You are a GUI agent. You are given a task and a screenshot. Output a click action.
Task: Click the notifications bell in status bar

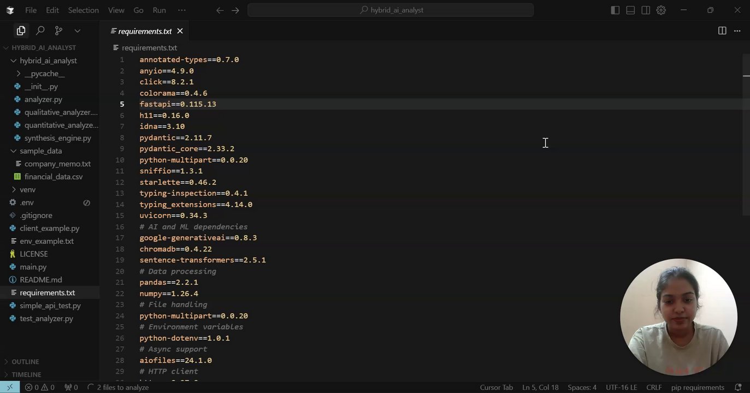click(738, 387)
